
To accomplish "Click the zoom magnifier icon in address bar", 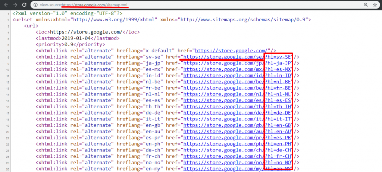I will coord(366,5).
